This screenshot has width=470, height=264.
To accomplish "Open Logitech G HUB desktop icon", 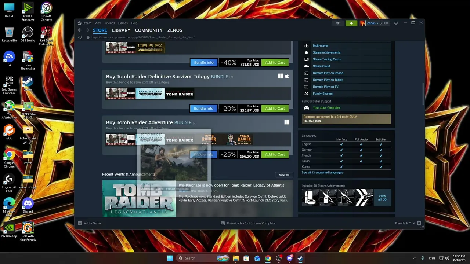I will pyautogui.click(x=9, y=183).
